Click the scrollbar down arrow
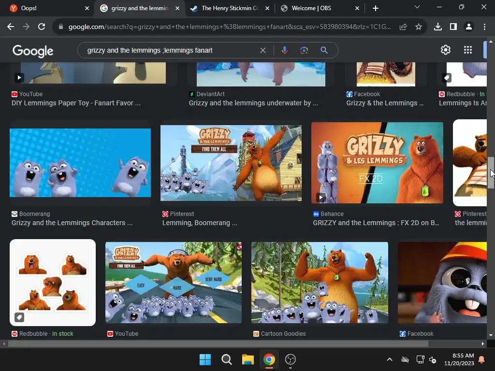 (491, 335)
